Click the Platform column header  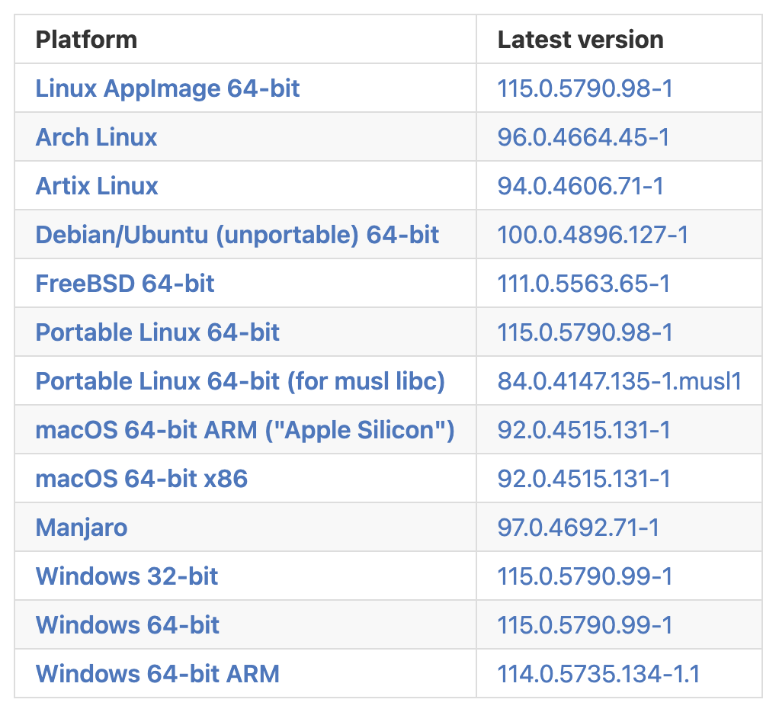click(86, 40)
